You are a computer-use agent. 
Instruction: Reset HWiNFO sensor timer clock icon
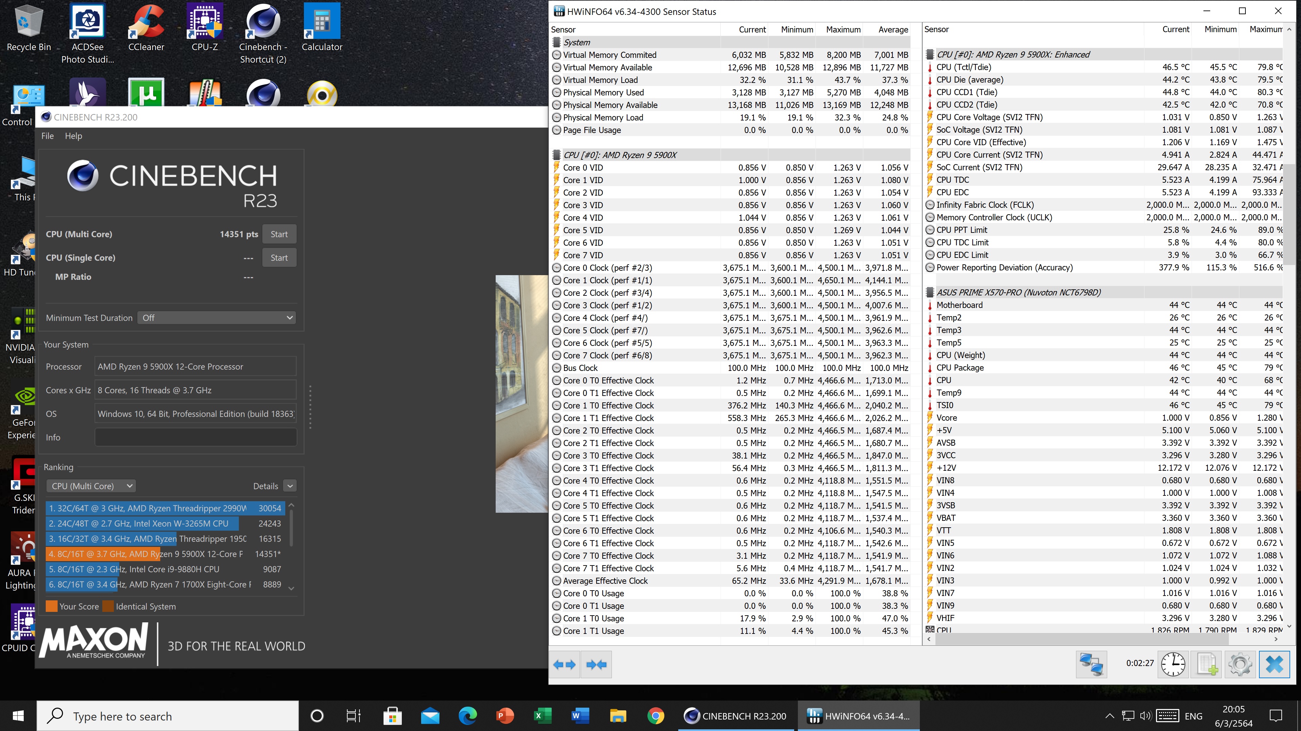pos(1173,664)
